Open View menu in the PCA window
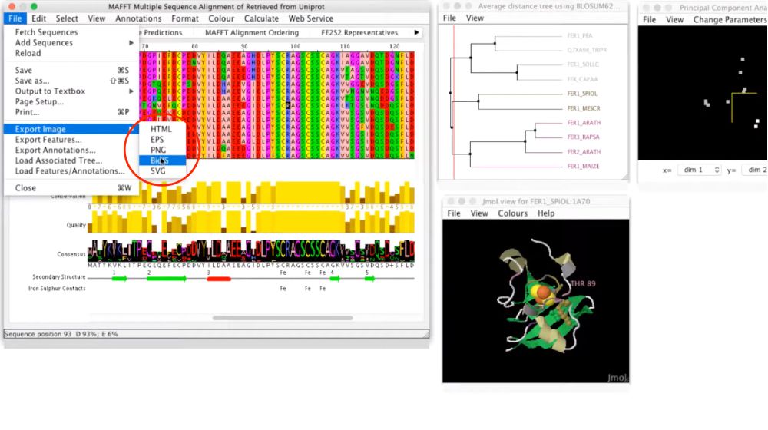This screenshot has height=430, width=768. coord(674,20)
